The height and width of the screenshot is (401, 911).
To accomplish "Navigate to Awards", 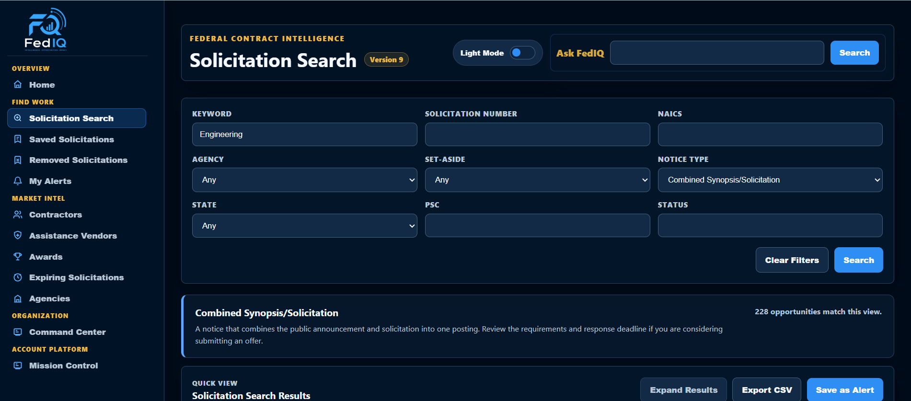I will 77,257.
